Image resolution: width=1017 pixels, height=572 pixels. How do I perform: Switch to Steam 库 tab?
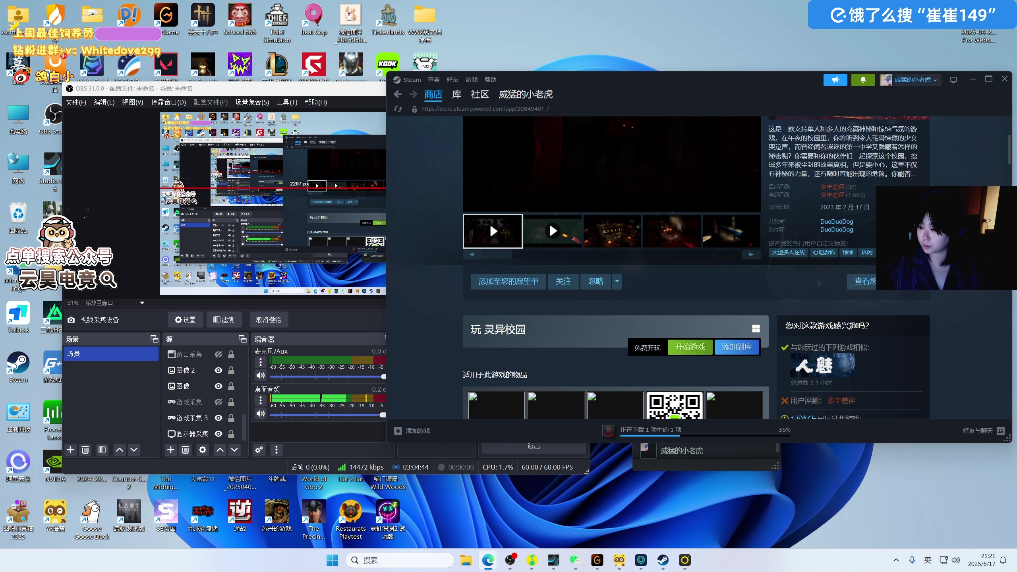[456, 95]
